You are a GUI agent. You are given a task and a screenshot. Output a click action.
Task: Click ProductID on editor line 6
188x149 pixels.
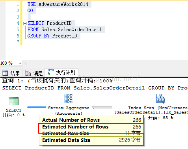coord(65,36)
